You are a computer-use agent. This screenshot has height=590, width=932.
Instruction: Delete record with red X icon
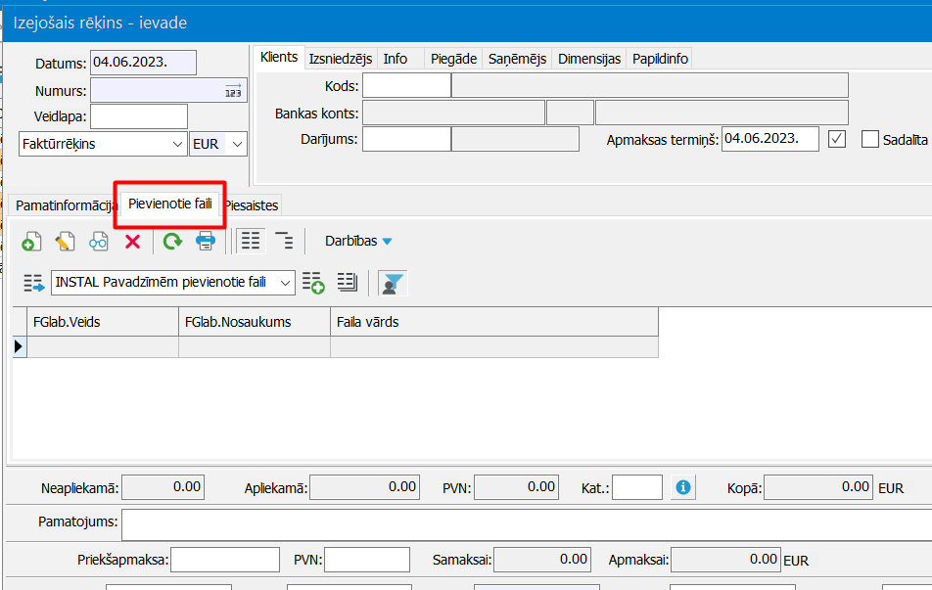pyautogui.click(x=132, y=242)
